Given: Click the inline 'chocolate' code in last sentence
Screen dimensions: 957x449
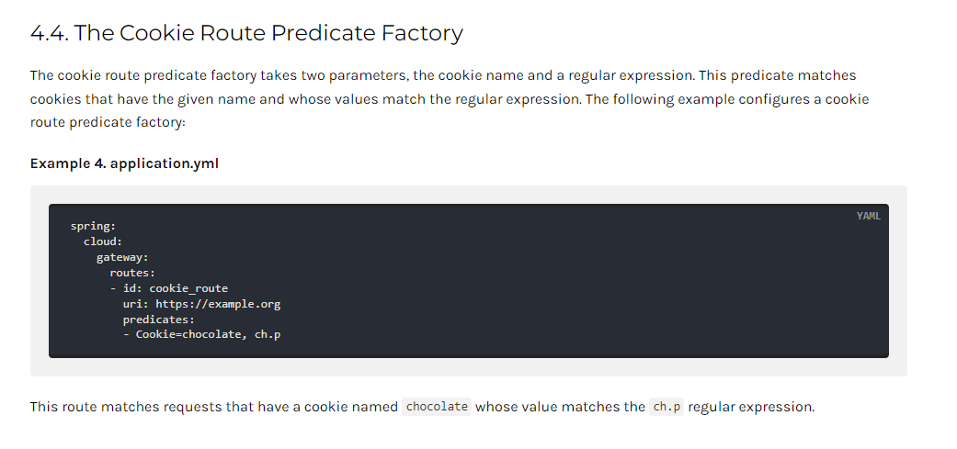Looking at the screenshot, I should tap(437, 407).
